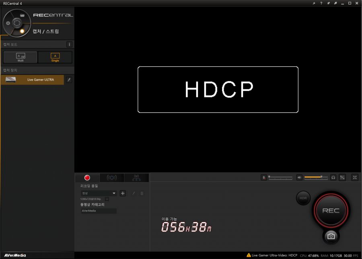Screen dimensions: 362x259
Task: Open the headphone monitoring icon
Action: click(x=332, y=177)
